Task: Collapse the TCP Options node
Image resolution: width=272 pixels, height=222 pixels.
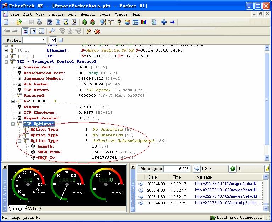Action: tap(13, 124)
